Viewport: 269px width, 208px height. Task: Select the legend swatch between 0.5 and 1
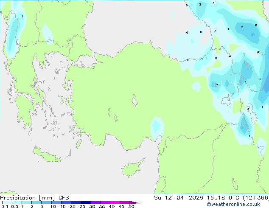pos(17,202)
